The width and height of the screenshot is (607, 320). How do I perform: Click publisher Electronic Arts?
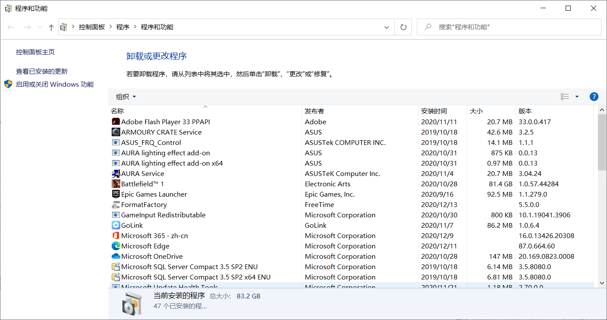point(328,184)
